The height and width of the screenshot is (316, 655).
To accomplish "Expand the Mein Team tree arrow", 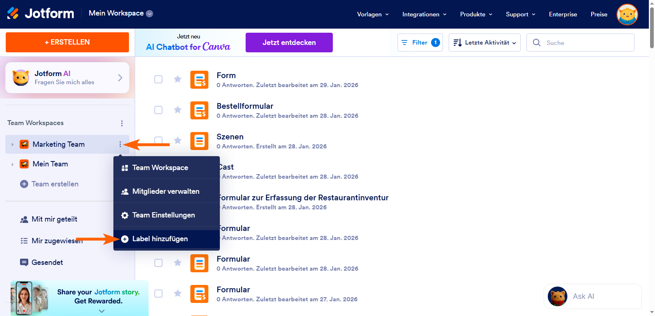I will (x=12, y=164).
